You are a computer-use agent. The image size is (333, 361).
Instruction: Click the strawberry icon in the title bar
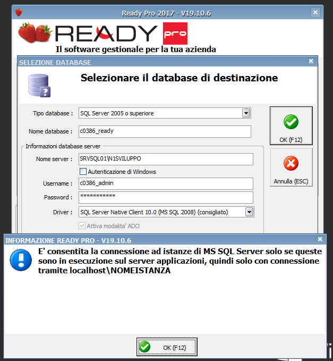click(19, 12)
